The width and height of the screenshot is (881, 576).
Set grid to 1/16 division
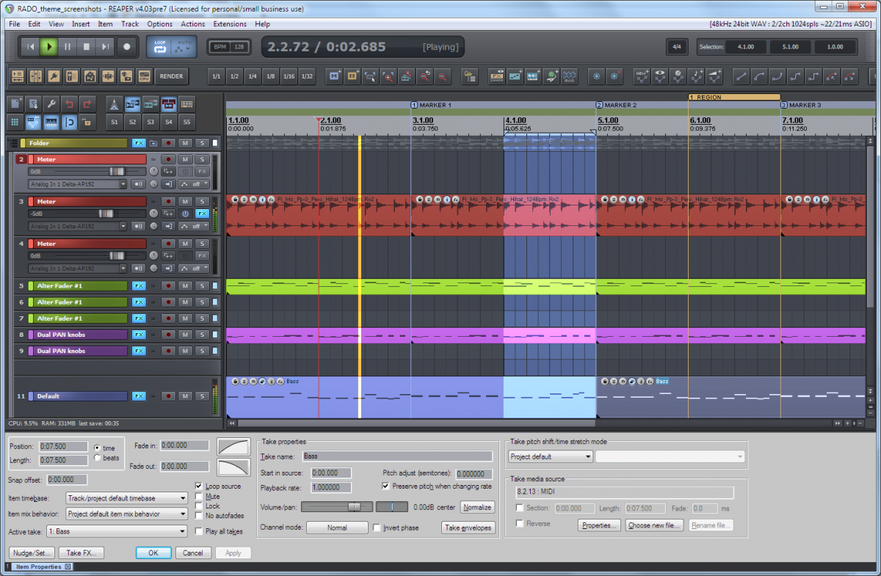tap(289, 76)
